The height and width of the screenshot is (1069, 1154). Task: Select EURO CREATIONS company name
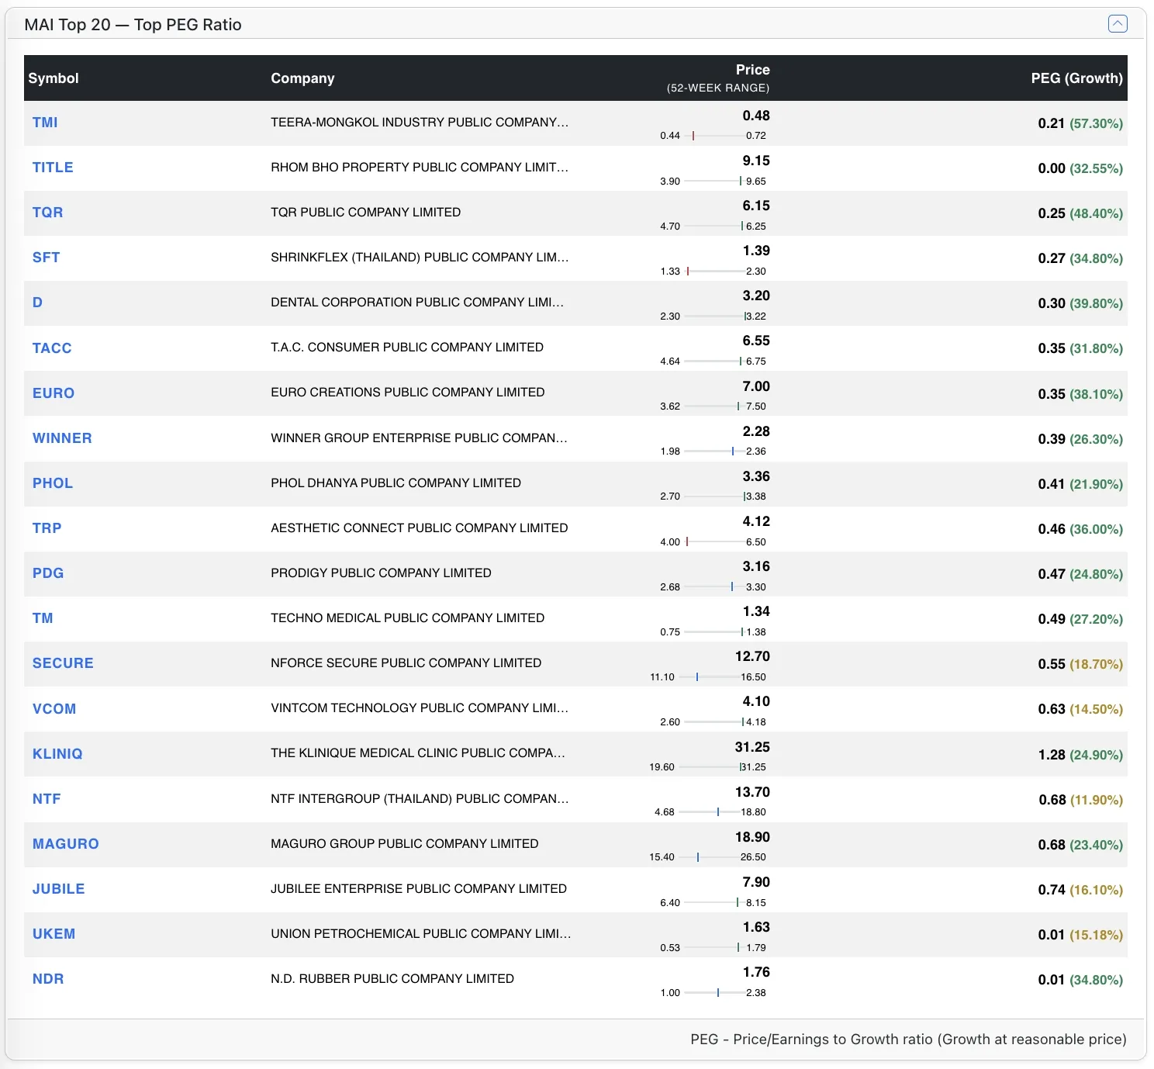pyautogui.click(x=408, y=393)
